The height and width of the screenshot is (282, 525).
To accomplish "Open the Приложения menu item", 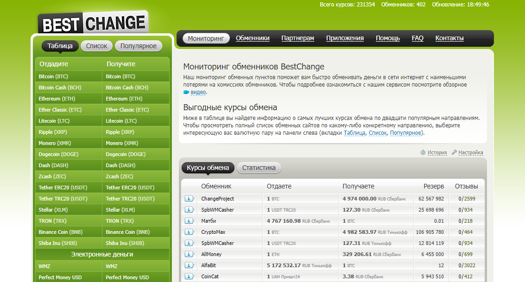I will (345, 38).
